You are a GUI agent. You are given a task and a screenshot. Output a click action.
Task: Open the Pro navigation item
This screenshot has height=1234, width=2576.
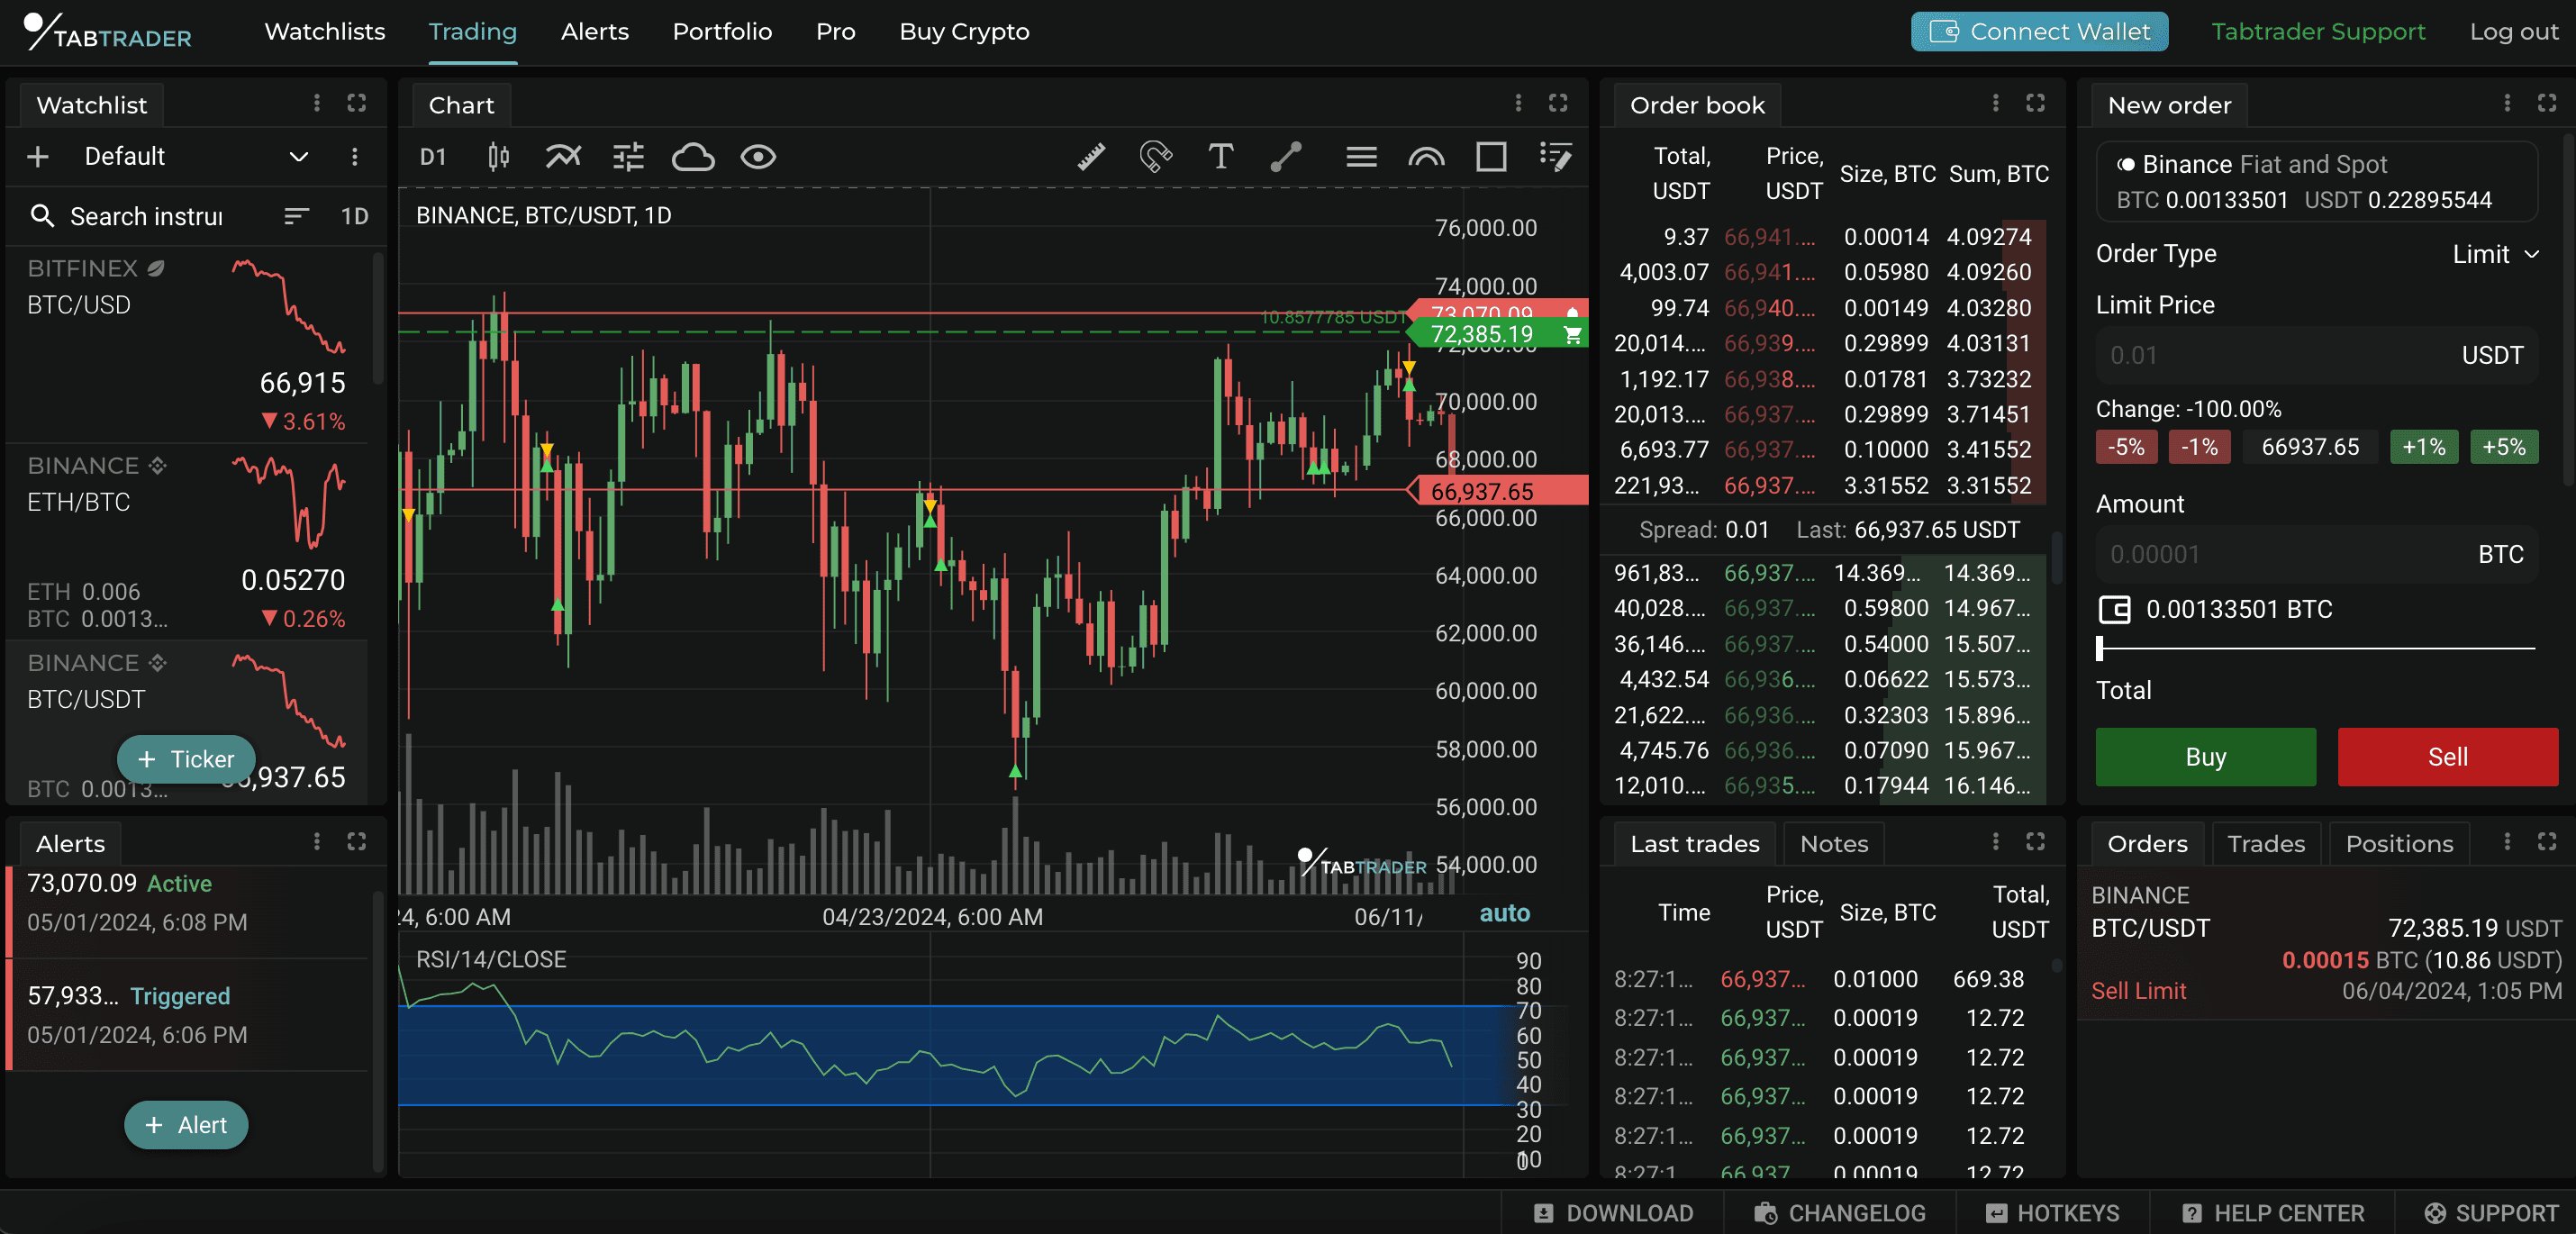[x=835, y=32]
